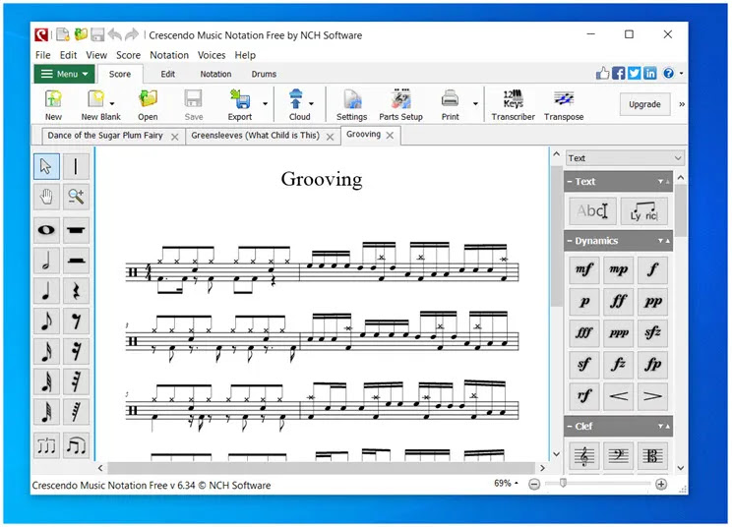Select the thirty-second note tool
The height and width of the screenshot is (527, 732).
46,381
